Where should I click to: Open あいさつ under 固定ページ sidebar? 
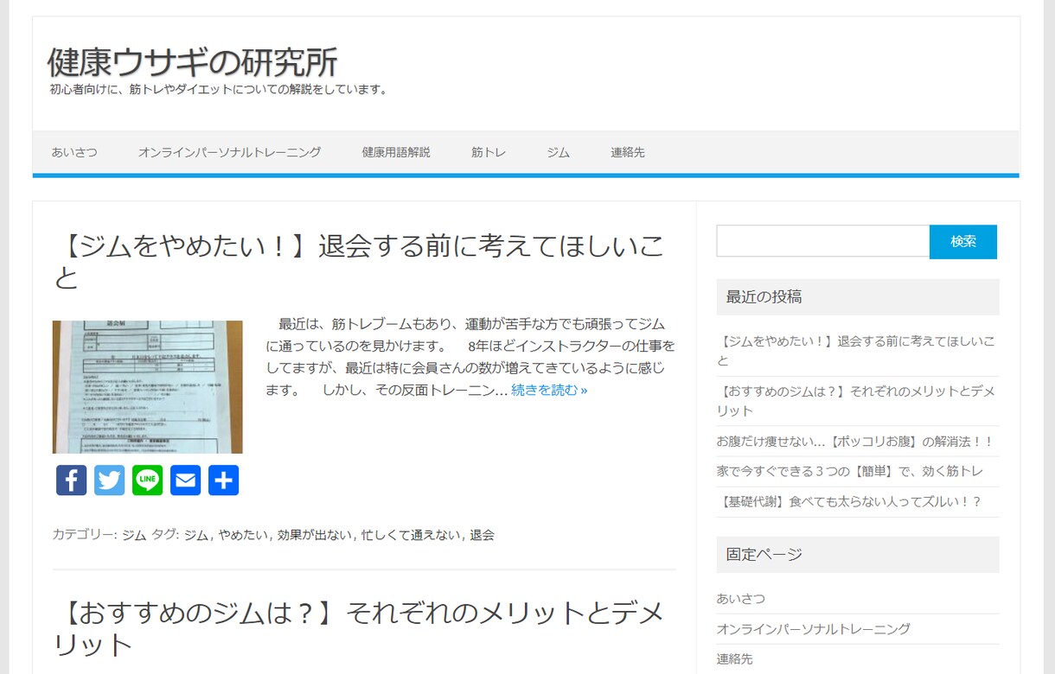coord(740,599)
